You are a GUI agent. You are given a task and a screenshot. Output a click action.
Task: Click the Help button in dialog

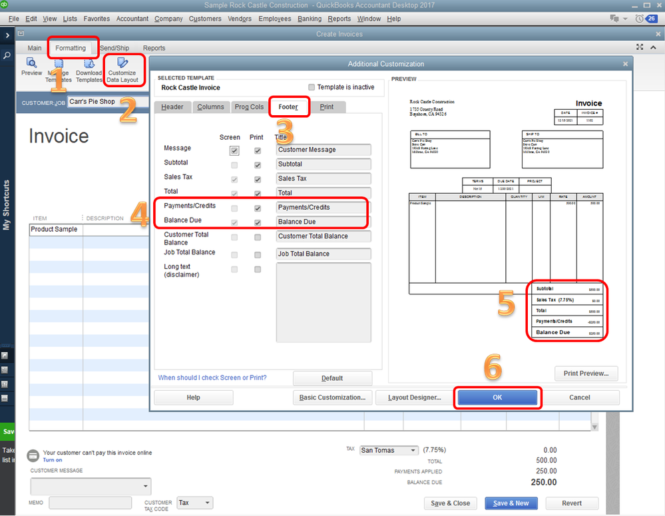pyautogui.click(x=194, y=397)
